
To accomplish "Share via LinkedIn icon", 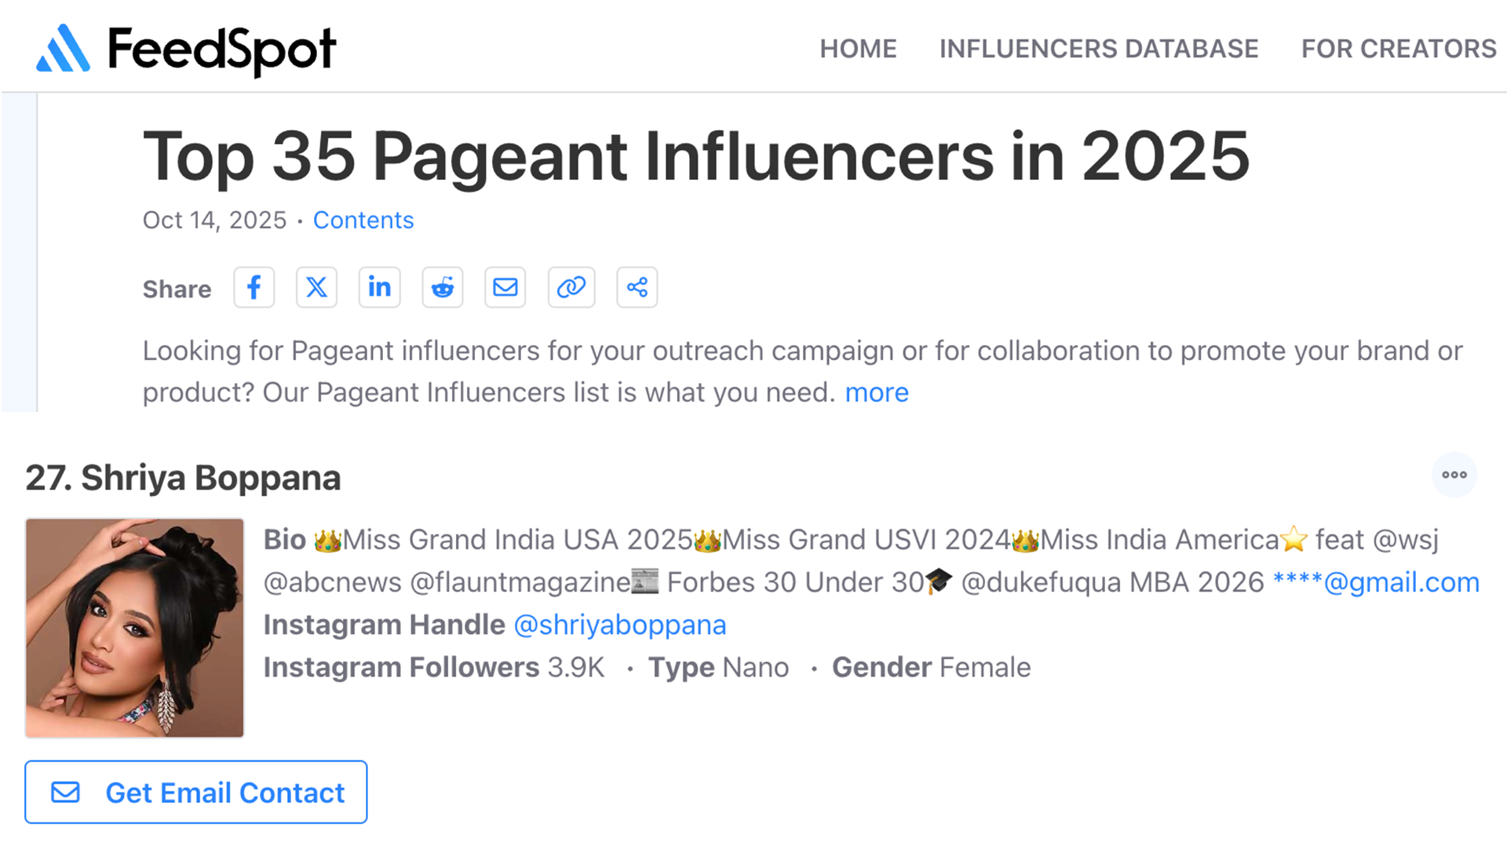I will [x=380, y=287].
